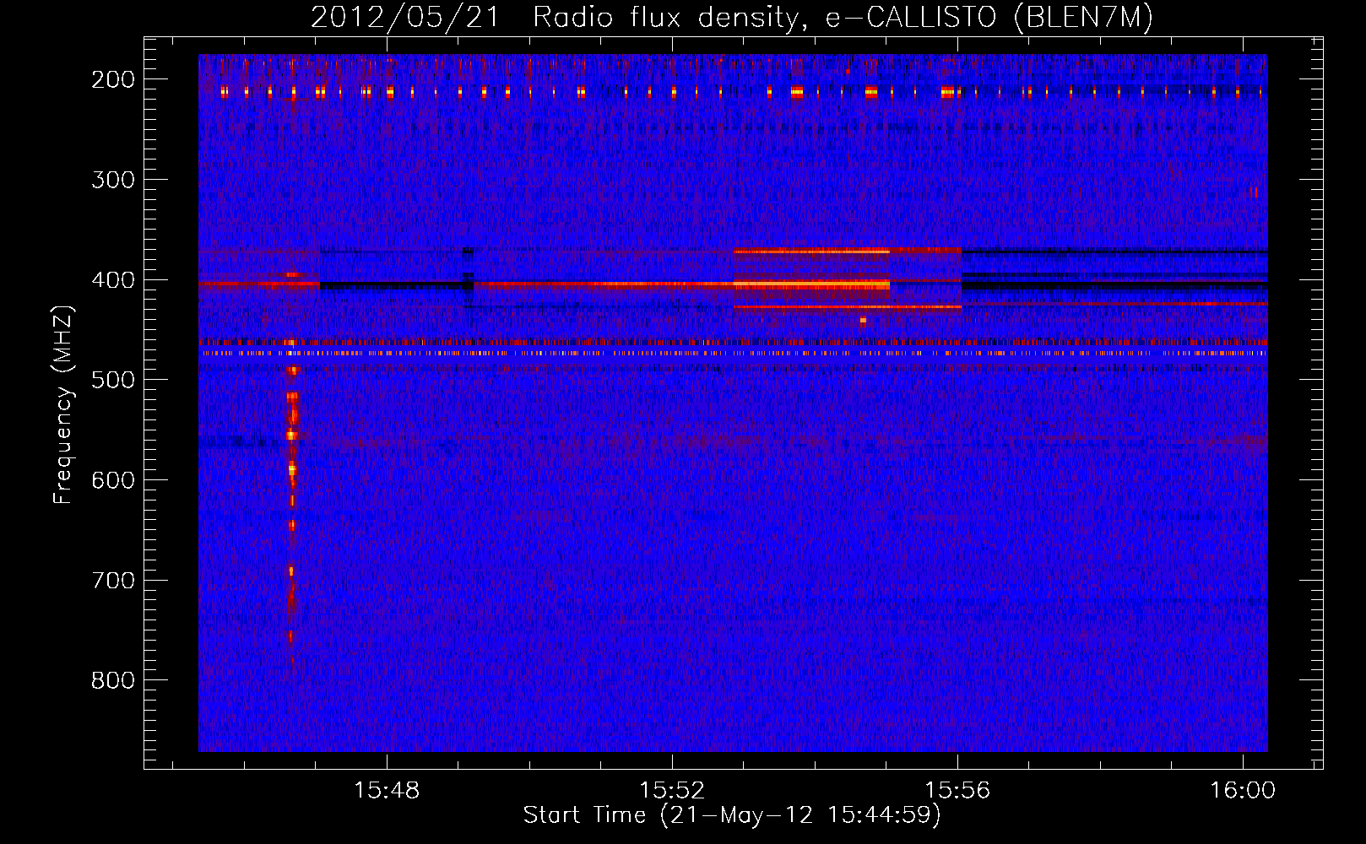Click the 800 frequency tick label
The height and width of the screenshot is (844, 1366).
[113, 680]
